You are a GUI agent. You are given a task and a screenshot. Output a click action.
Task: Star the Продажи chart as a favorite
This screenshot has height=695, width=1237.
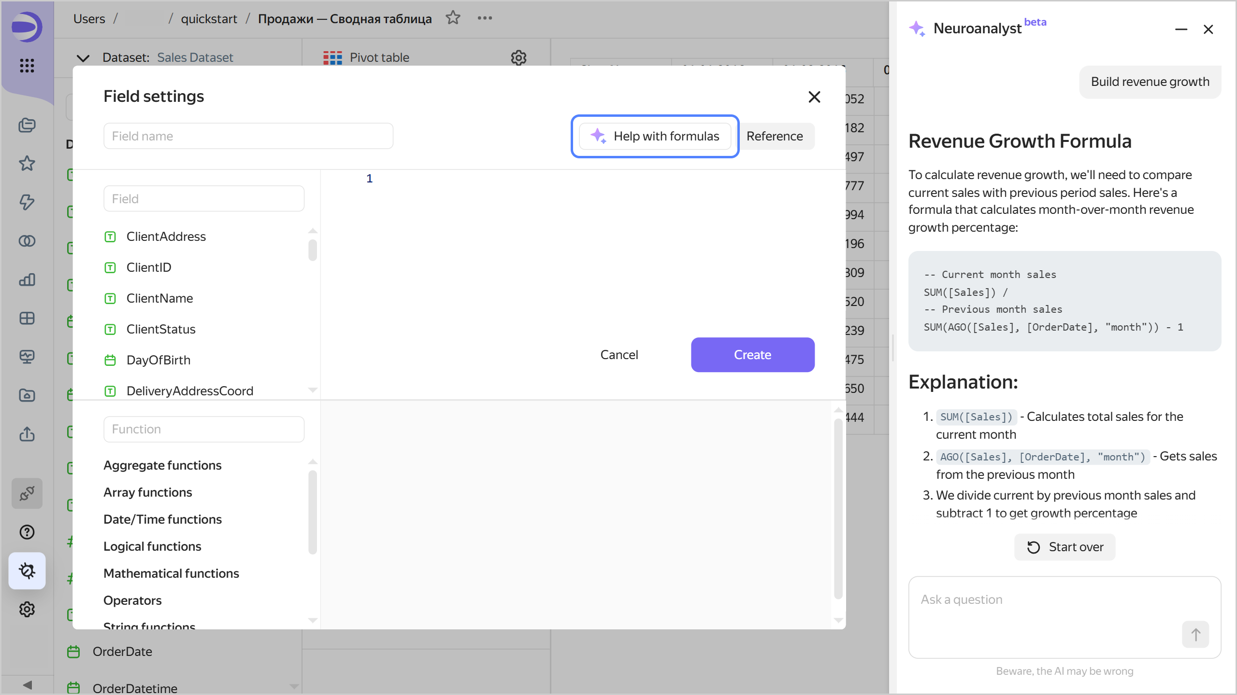[453, 18]
